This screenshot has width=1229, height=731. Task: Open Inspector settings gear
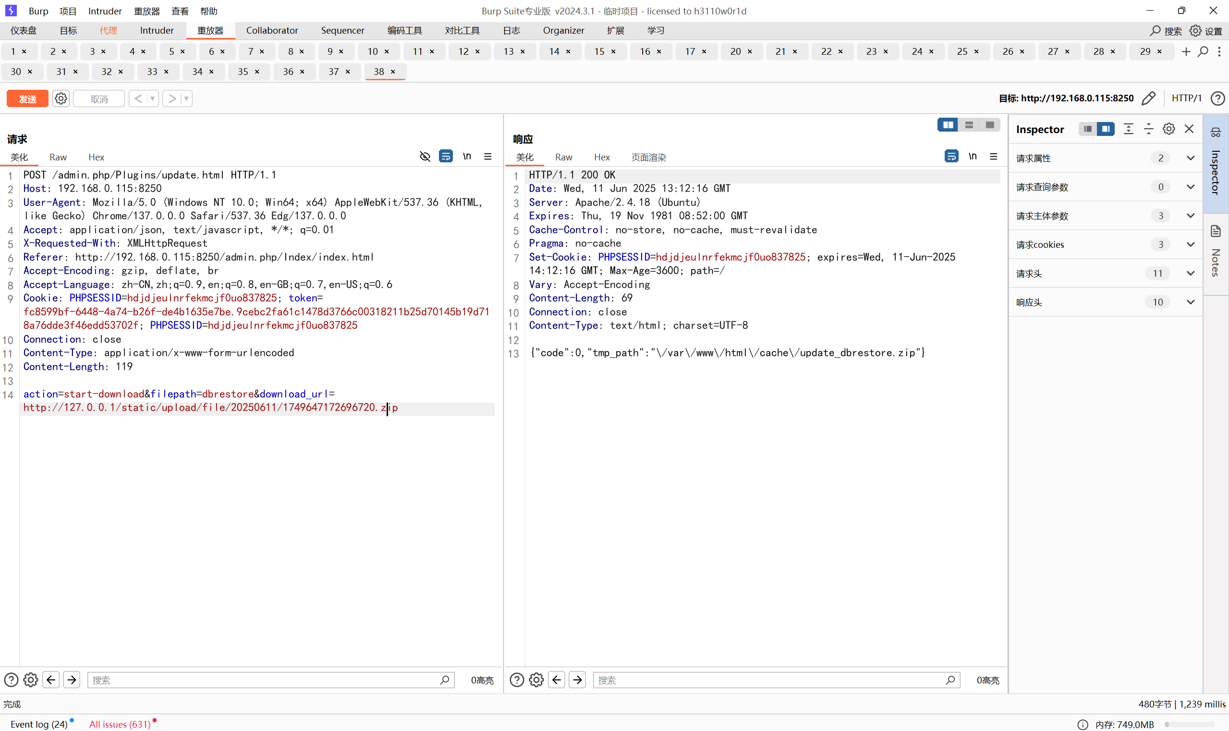(1168, 129)
